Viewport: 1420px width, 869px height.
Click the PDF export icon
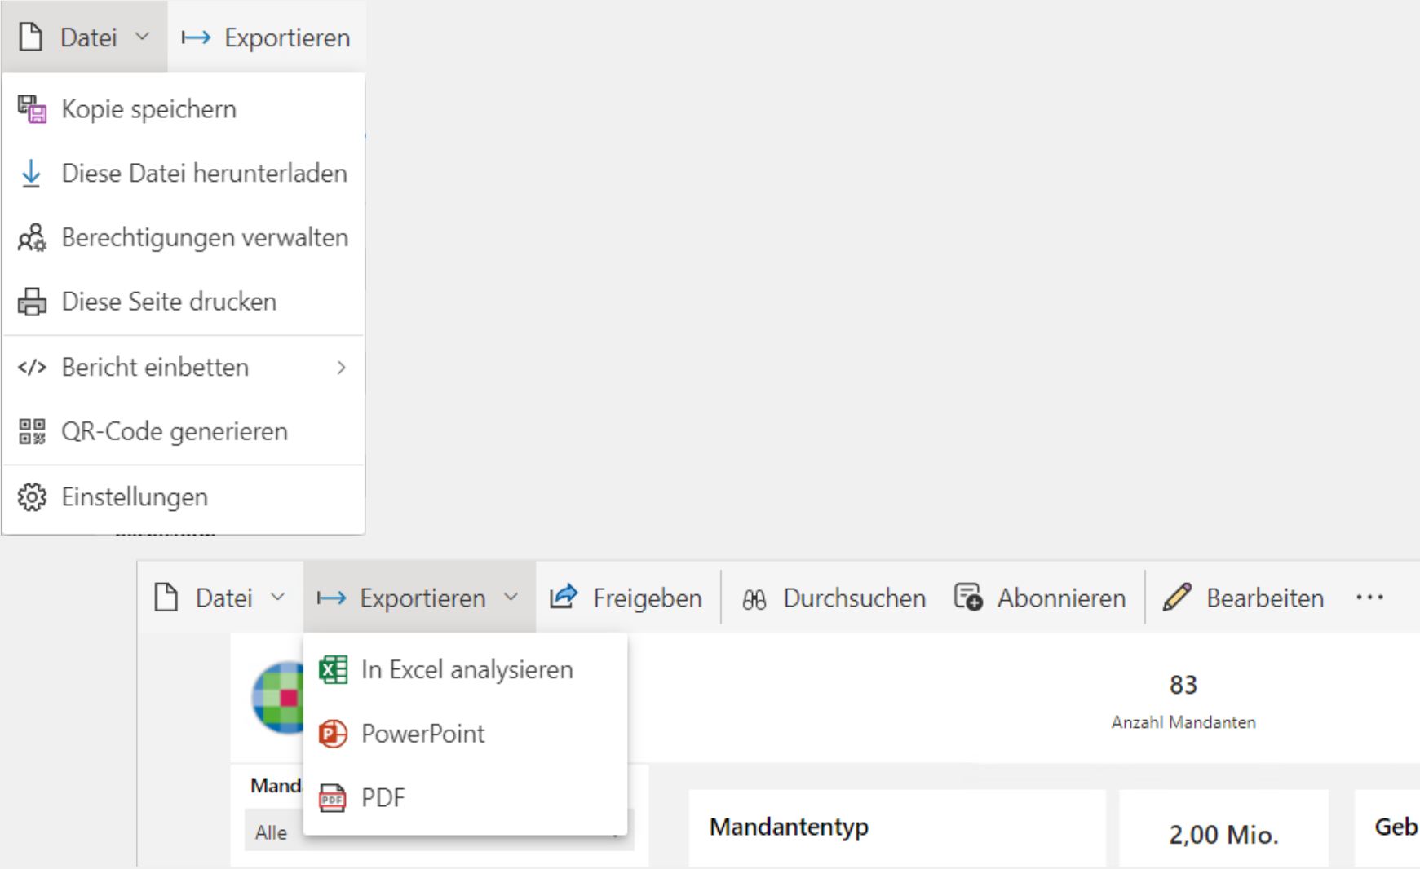(x=333, y=798)
